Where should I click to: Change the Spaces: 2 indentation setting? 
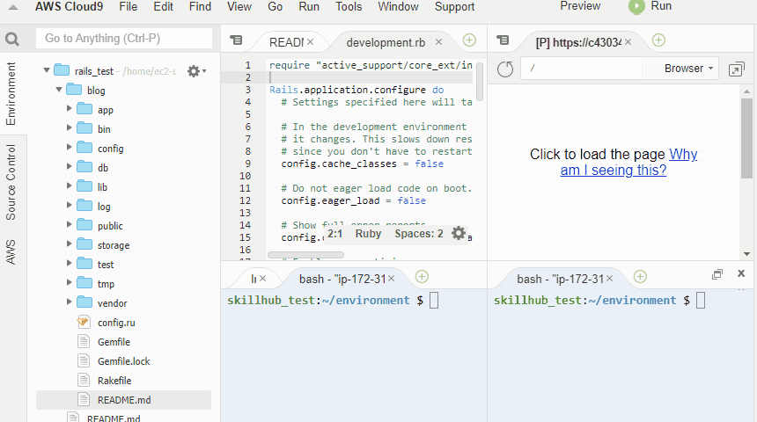tap(419, 234)
